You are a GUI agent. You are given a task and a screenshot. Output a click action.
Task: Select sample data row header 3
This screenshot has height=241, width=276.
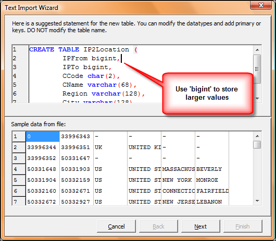coord(19,158)
